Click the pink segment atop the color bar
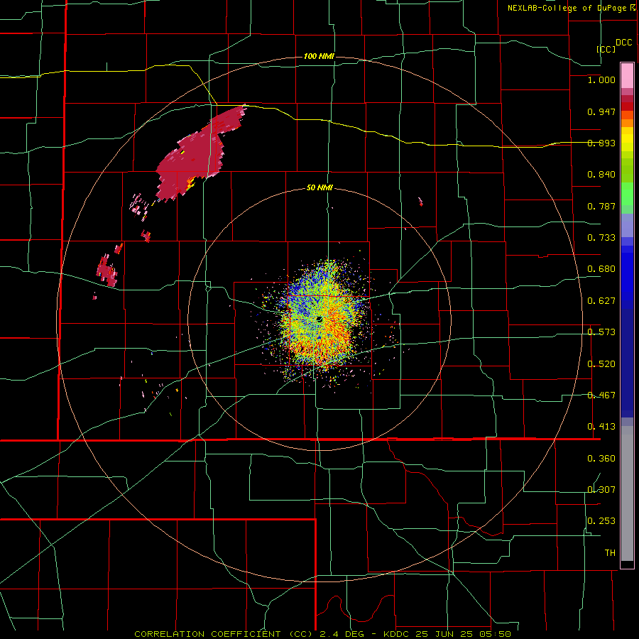The height and width of the screenshot is (639, 639). point(627,76)
